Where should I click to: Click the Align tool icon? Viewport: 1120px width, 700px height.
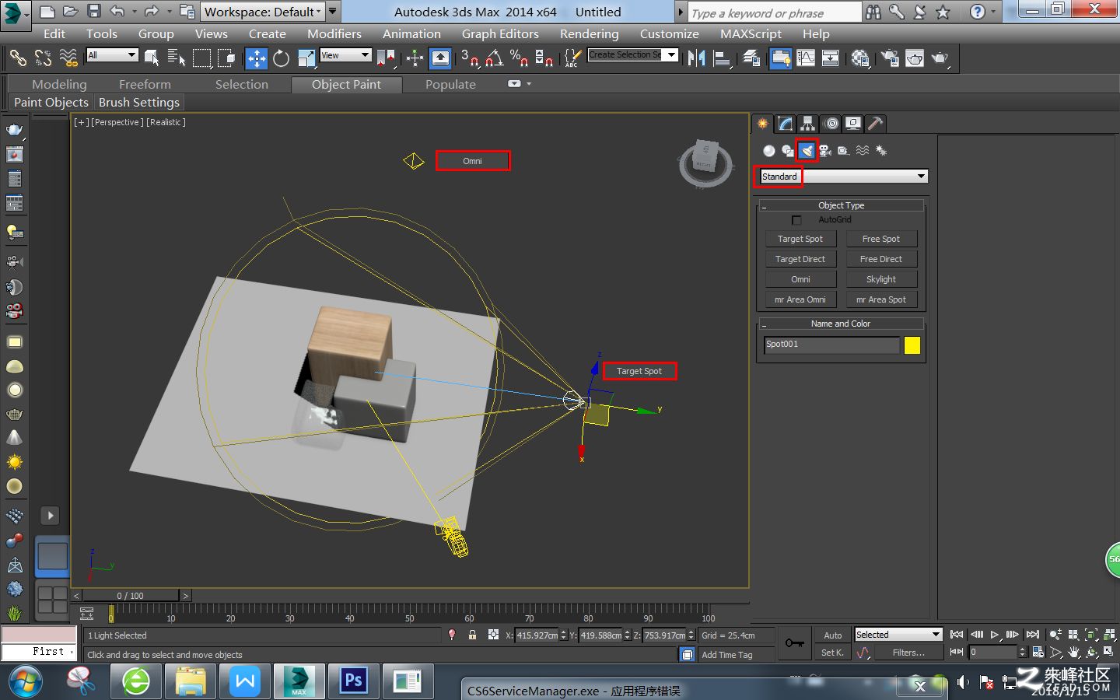pyautogui.click(x=723, y=58)
